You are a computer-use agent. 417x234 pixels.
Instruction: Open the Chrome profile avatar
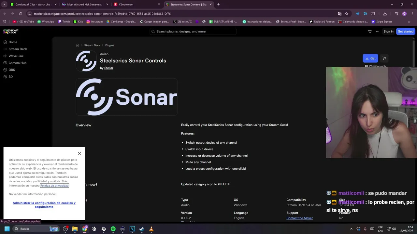[x=404, y=14]
